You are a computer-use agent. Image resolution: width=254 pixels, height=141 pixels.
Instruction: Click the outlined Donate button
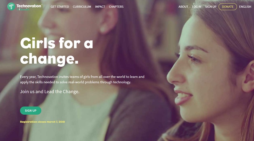[228, 7]
